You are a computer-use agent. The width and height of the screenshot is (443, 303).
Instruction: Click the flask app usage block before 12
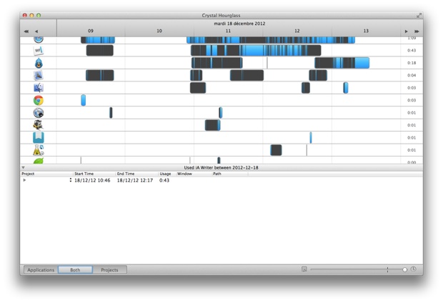tap(276, 150)
